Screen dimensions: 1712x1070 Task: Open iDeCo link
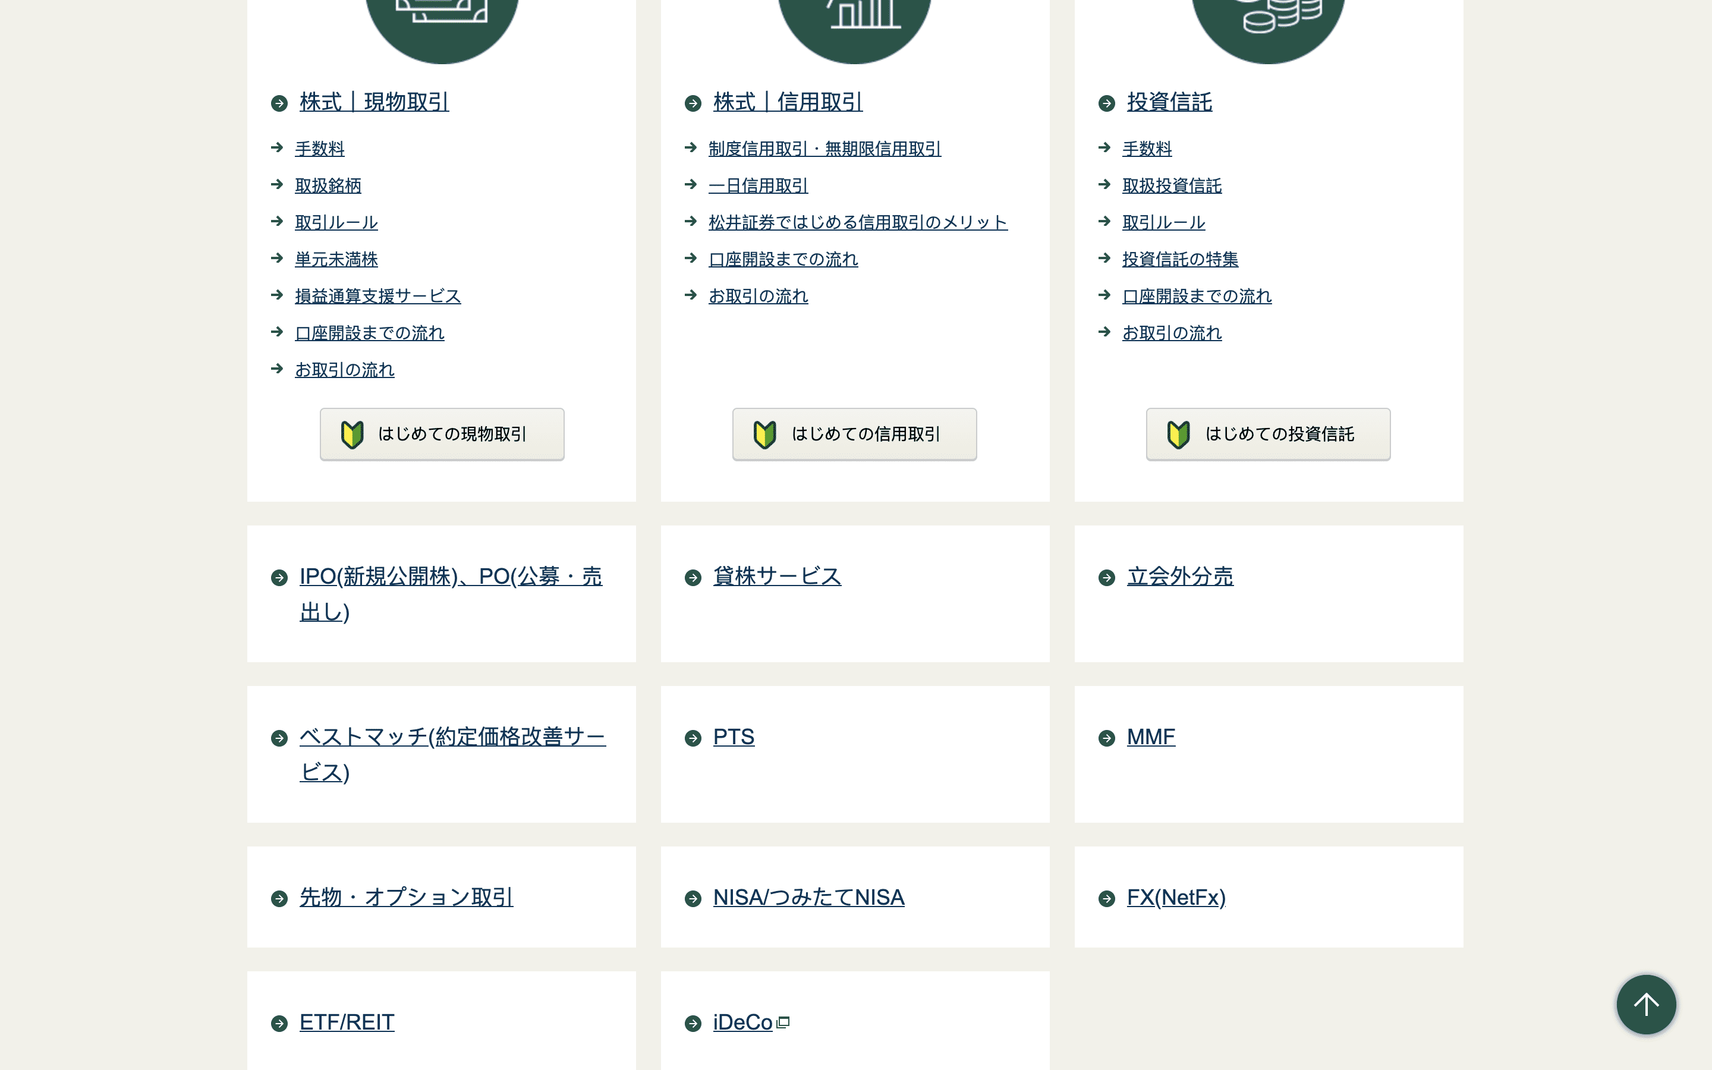[743, 1022]
